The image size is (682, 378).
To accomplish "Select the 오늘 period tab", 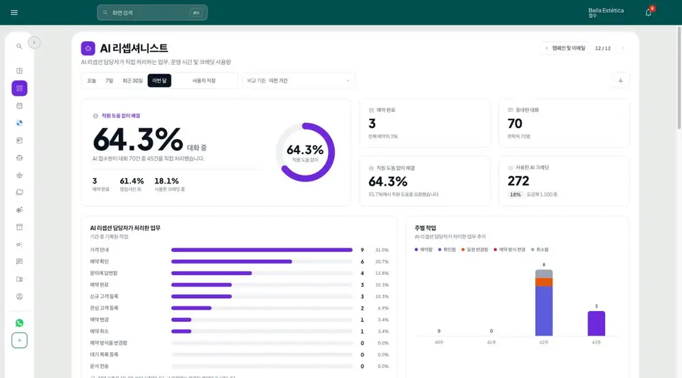I will tap(92, 81).
